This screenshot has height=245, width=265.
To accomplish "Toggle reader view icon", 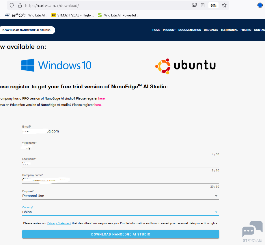I will click(x=203, y=5).
